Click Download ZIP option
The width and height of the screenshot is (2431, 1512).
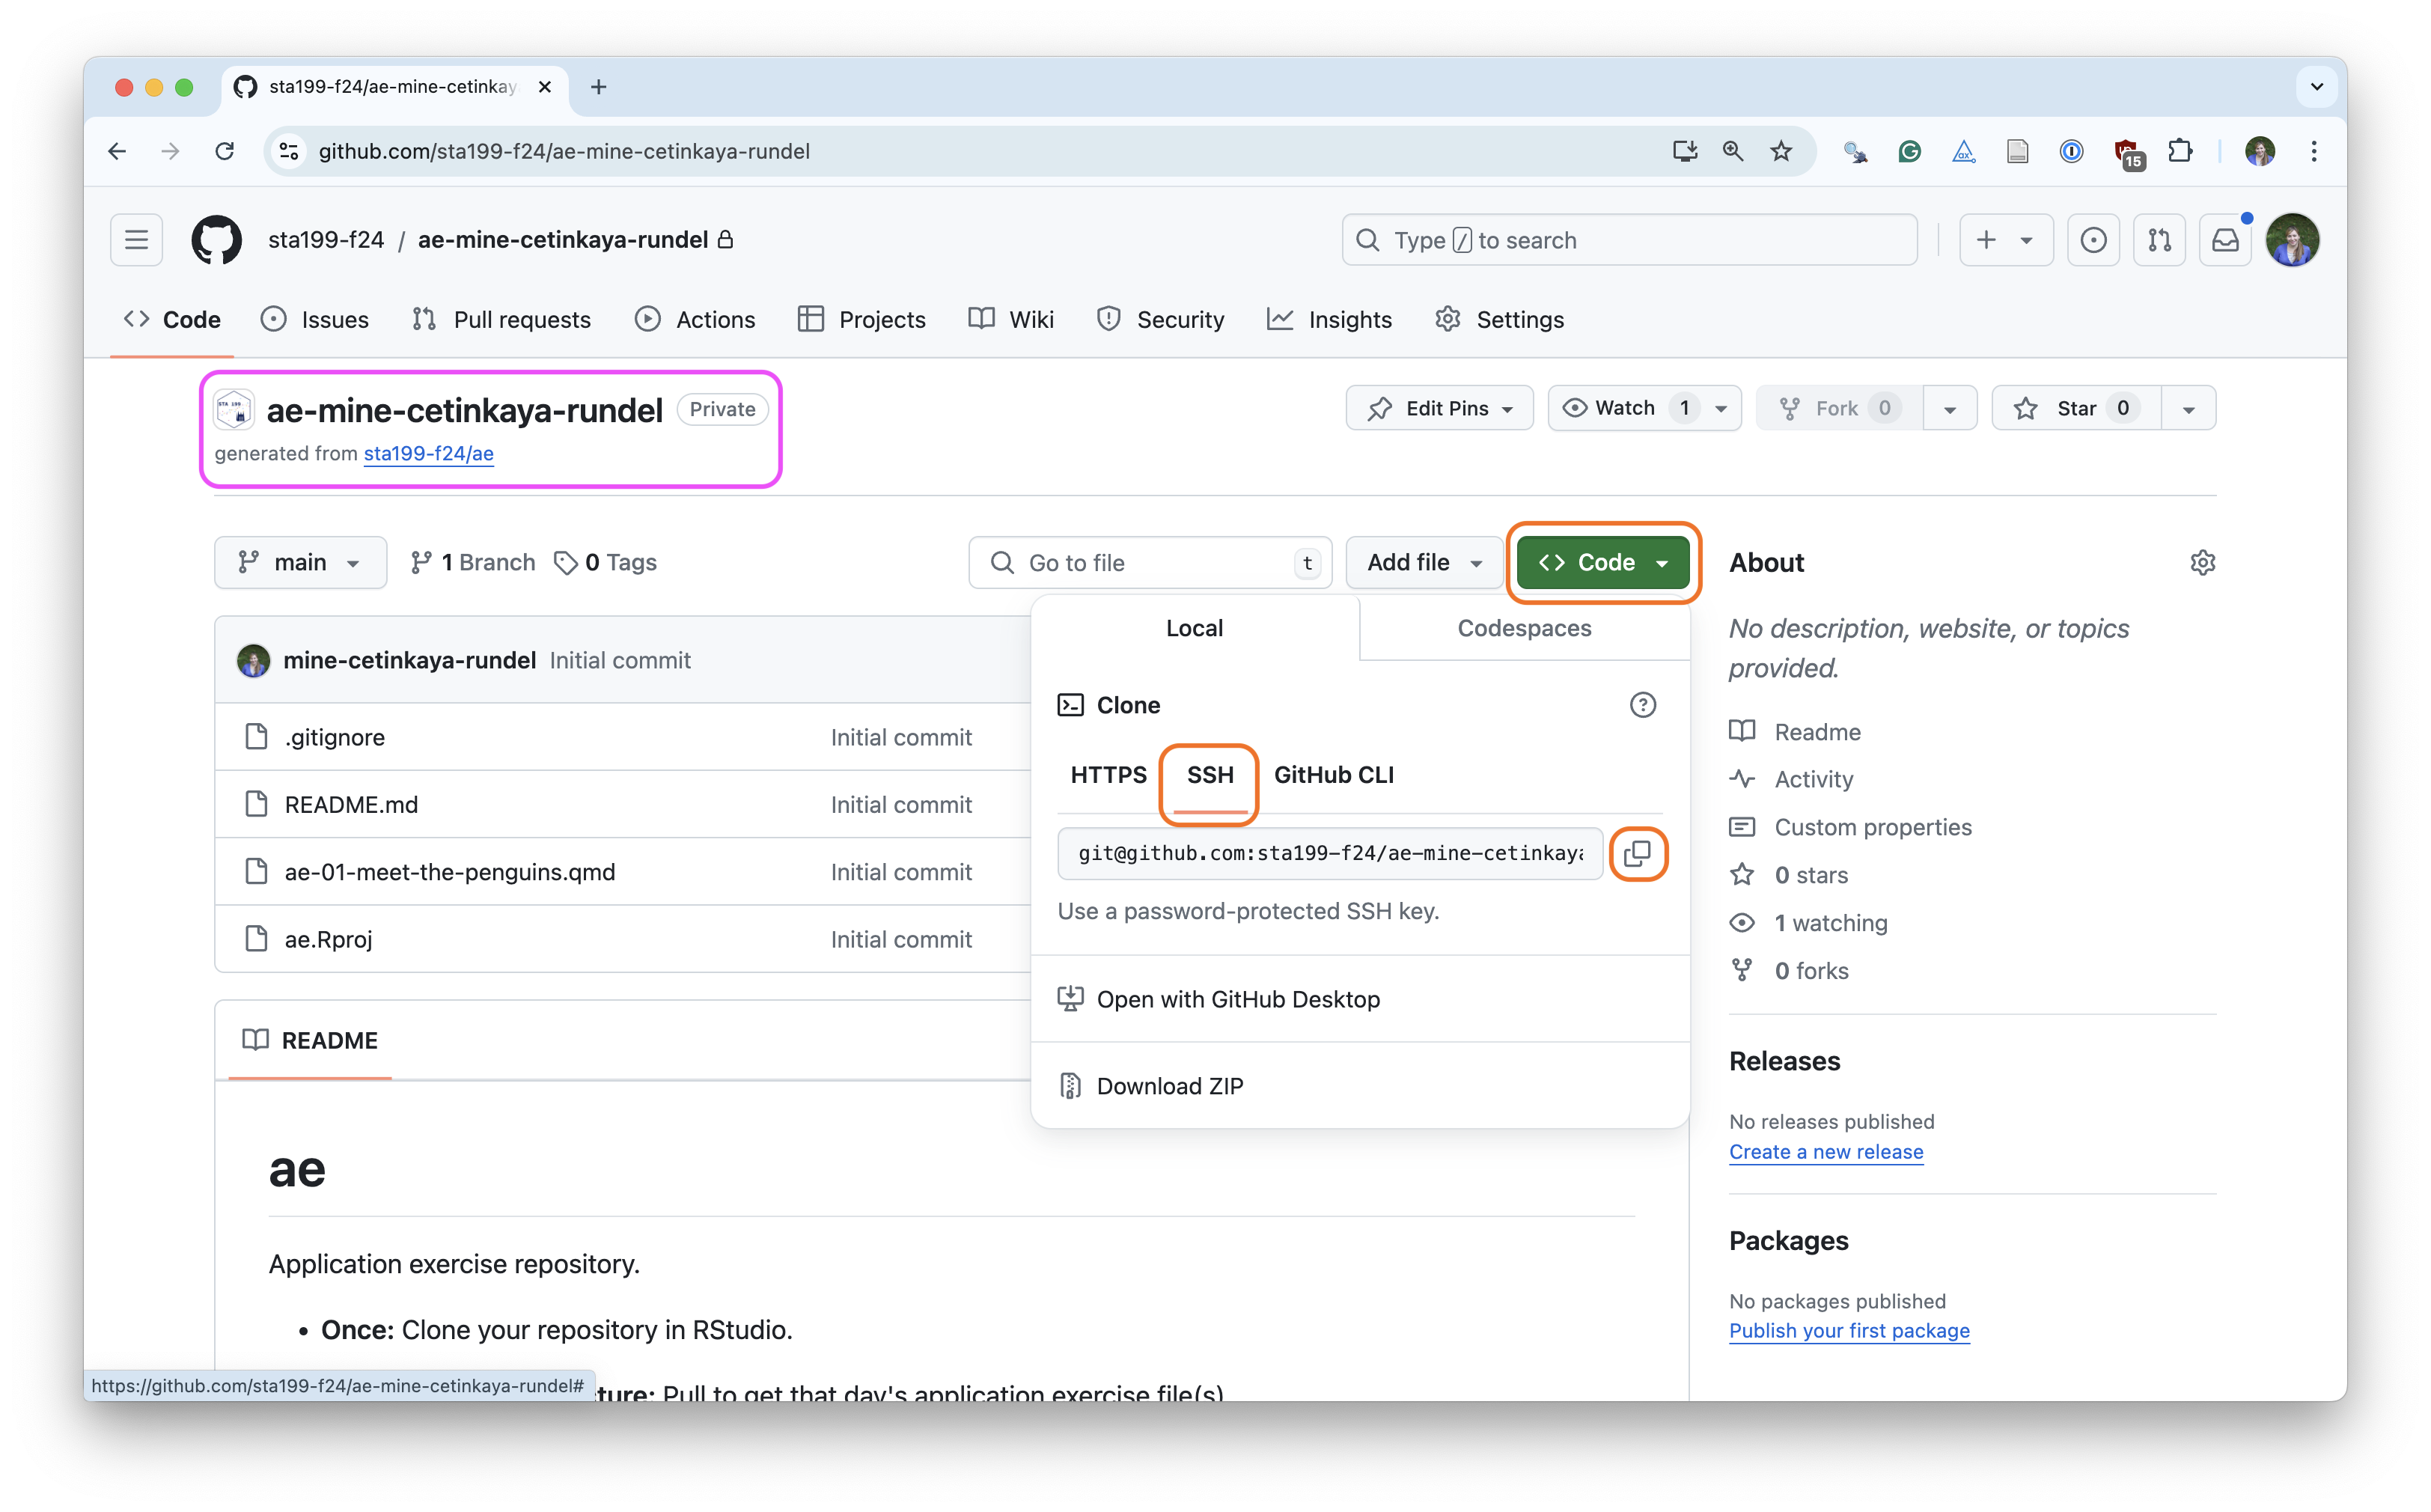(x=1169, y=1086)
